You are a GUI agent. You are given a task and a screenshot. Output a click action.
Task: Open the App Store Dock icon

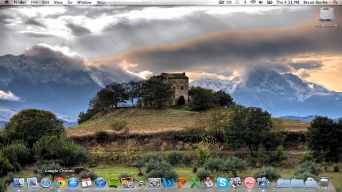[73, 182]
